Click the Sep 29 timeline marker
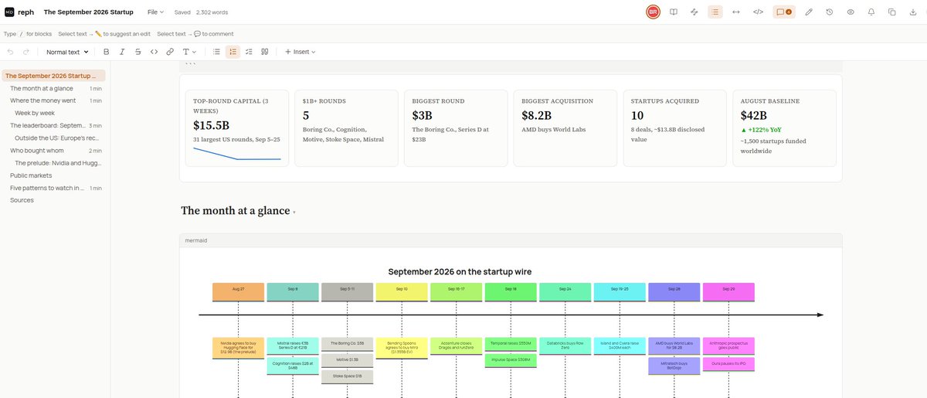 [728, 291]
